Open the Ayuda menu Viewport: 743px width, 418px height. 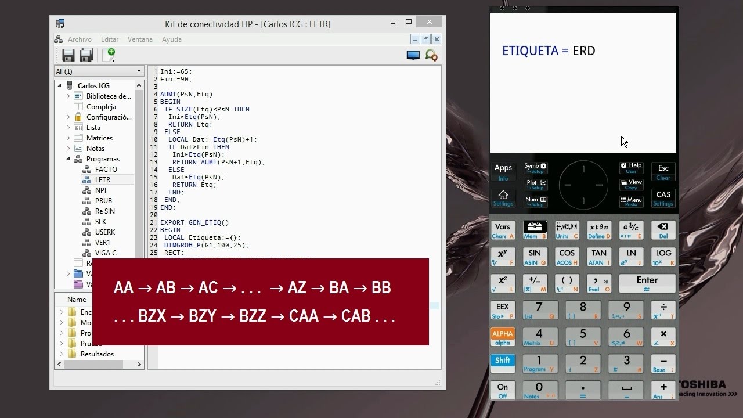[x=172, y=39]
